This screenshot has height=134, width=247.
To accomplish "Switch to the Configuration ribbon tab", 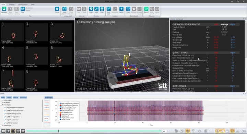I will tap(23, 5).
